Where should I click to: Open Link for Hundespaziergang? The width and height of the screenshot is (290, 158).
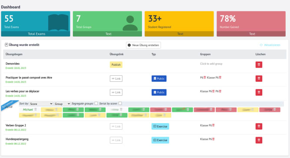click(116, 140)
